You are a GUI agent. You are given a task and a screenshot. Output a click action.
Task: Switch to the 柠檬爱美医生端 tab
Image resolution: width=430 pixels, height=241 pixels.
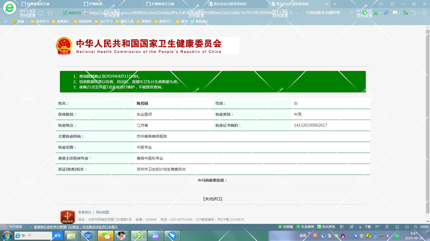38,4
